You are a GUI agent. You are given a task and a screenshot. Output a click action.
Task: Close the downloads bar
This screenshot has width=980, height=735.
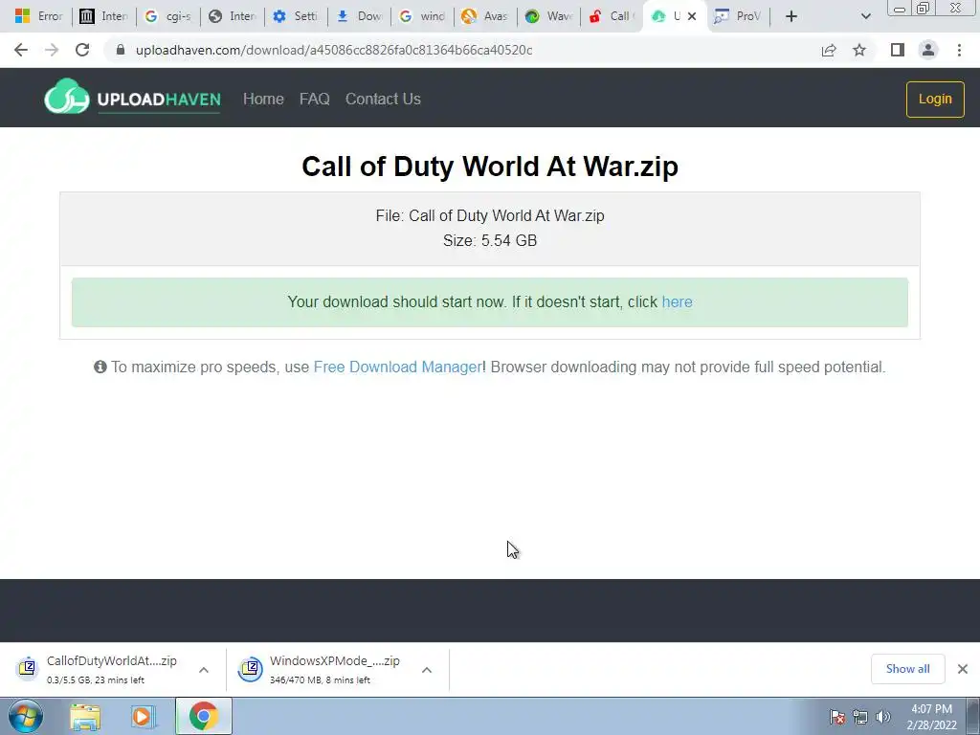(x=963, y=669)
